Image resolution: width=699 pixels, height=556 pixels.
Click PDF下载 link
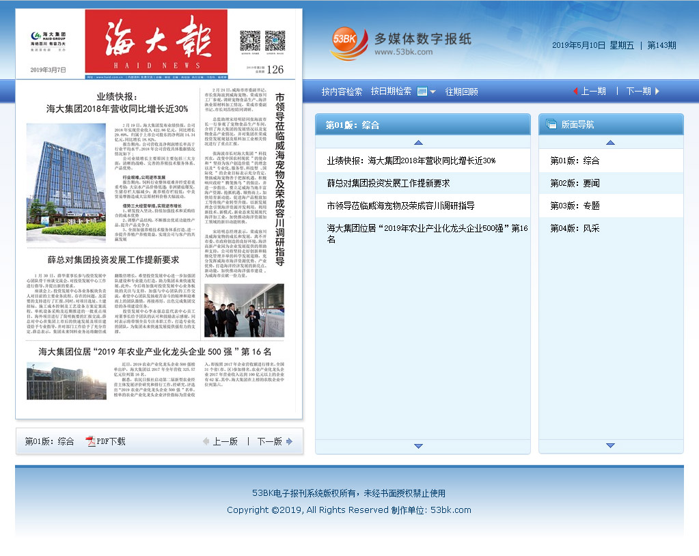(x=111, y=441)
